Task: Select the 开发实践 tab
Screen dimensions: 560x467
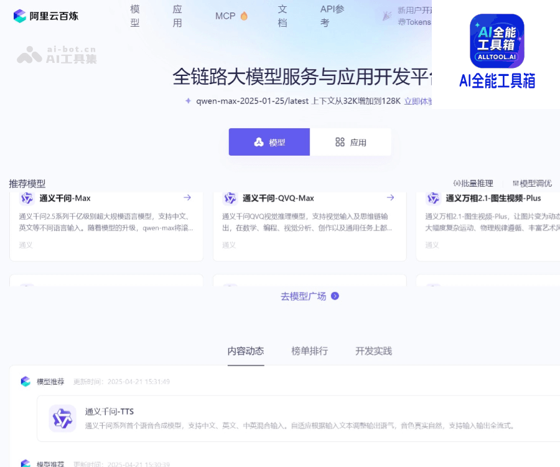Action: [x=373, y=351]
